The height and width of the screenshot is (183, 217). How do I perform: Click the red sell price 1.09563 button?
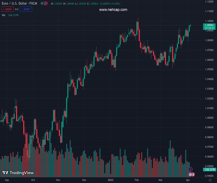pos(7,9)
